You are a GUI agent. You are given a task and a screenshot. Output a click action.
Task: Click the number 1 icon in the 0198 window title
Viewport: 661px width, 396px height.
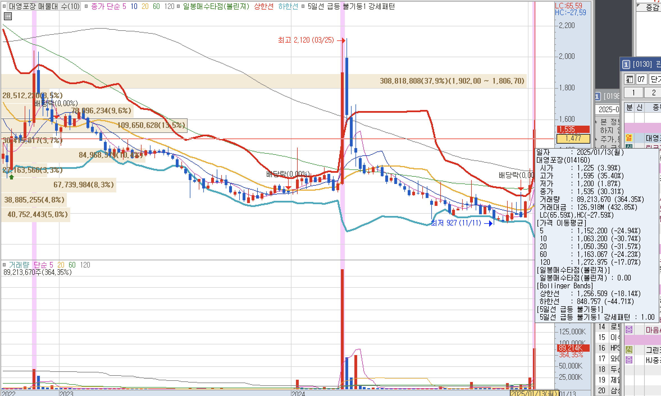[598, 97]
